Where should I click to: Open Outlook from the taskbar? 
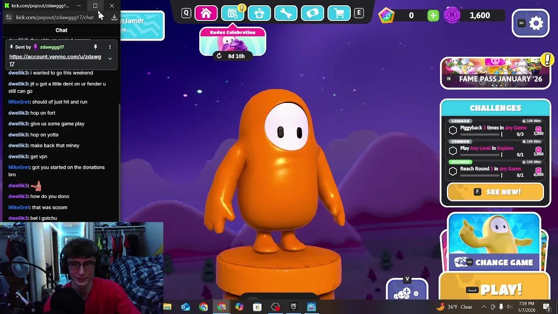[185, 307]
